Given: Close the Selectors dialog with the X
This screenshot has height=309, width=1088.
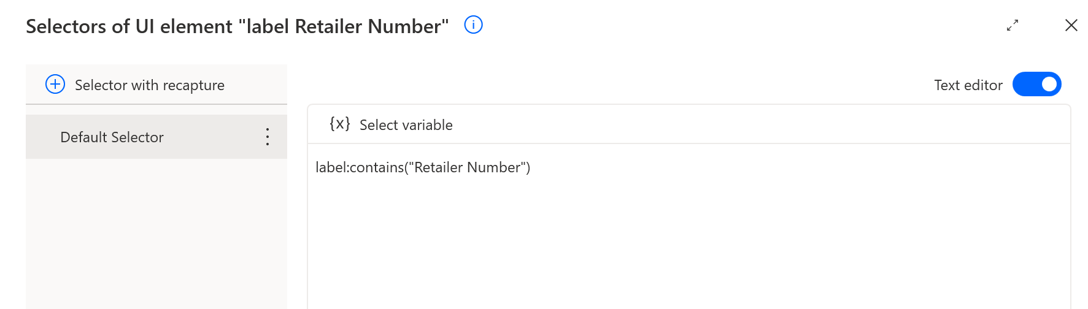Looking at the screenshot, I should [1071, 25].
